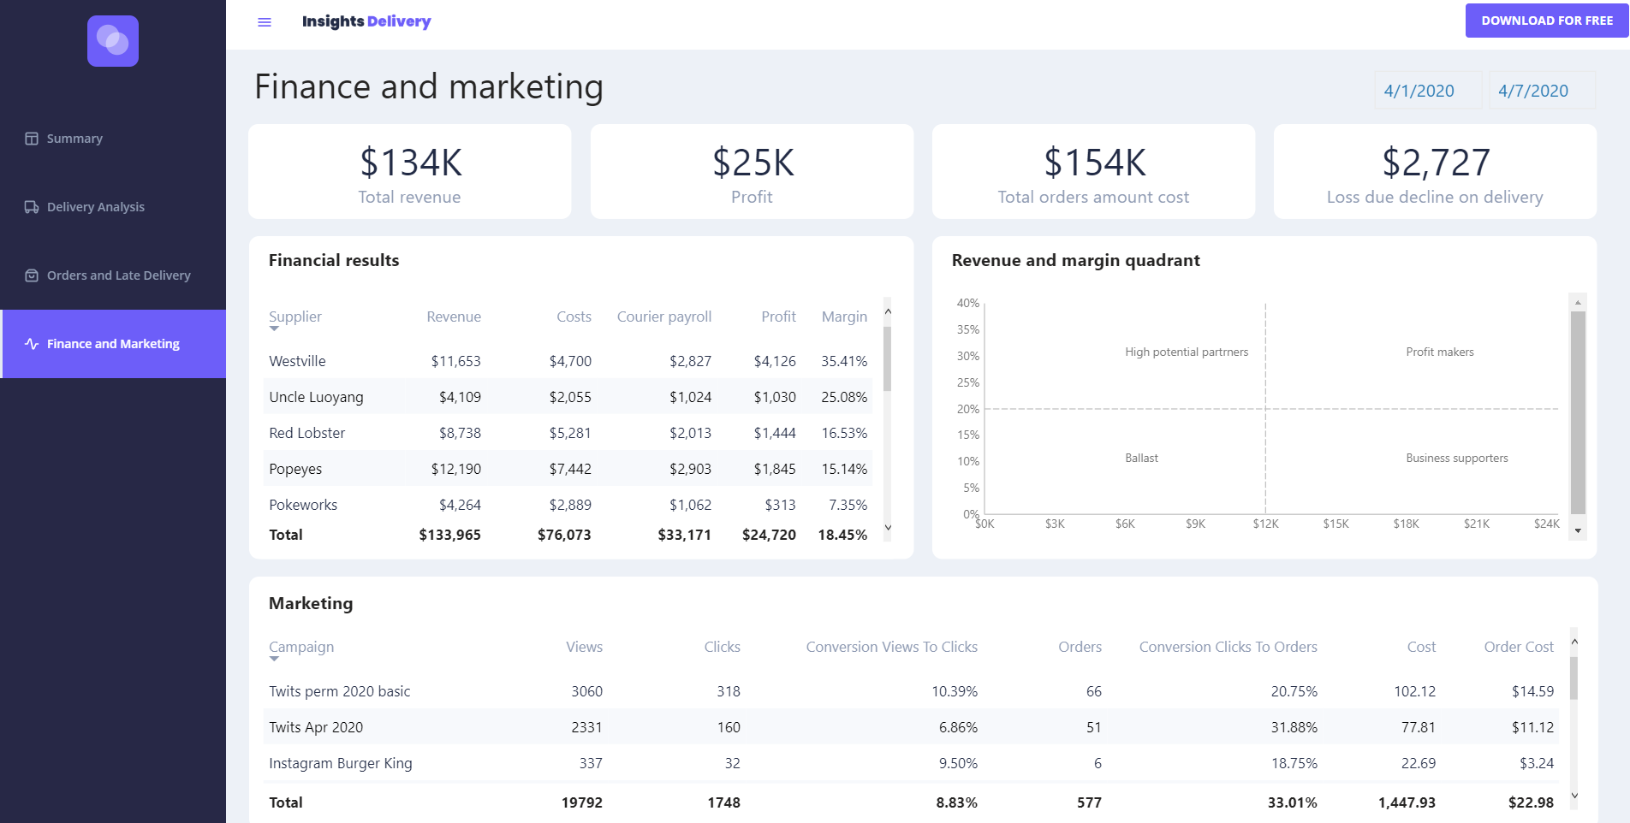
Task: Click the Summary sidebar icon
Action: (32, 139)
